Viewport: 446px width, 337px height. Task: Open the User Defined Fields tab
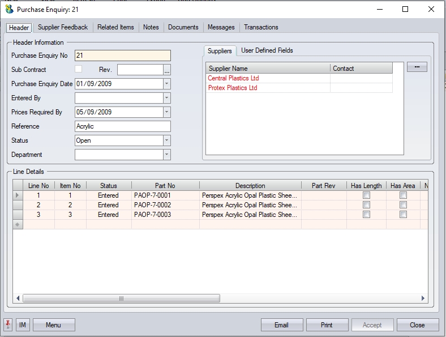click(x=267, y=50)
